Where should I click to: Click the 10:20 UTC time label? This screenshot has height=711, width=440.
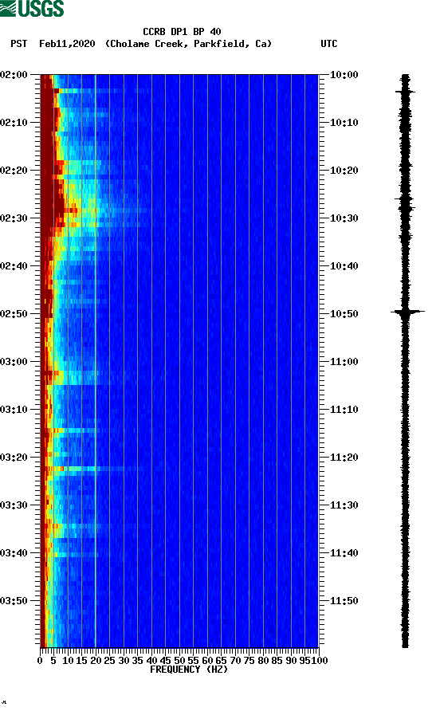point(344,171)
